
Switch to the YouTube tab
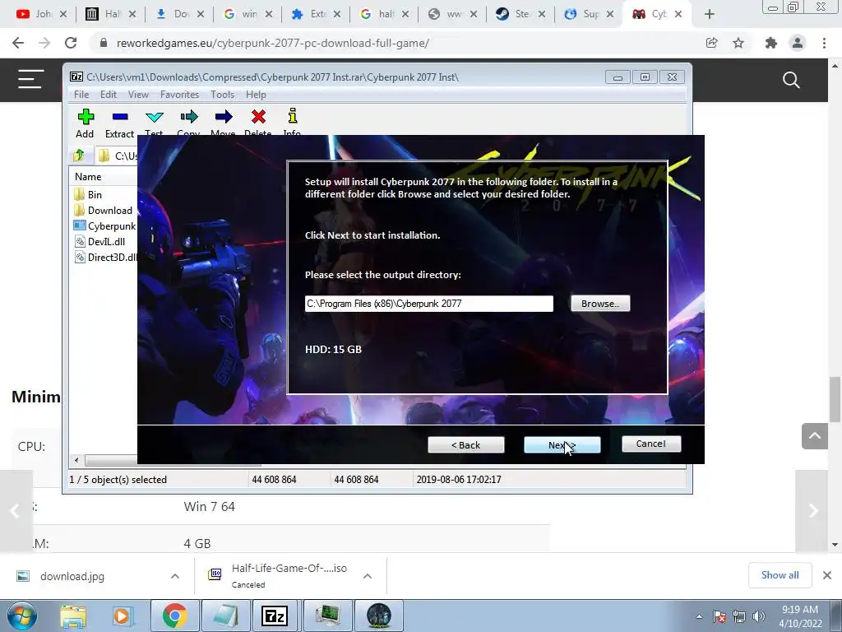[x=41, y=14]
